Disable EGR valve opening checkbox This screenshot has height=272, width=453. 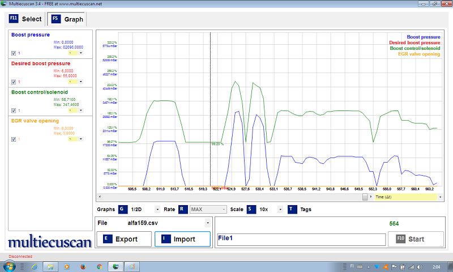(14, 139)
